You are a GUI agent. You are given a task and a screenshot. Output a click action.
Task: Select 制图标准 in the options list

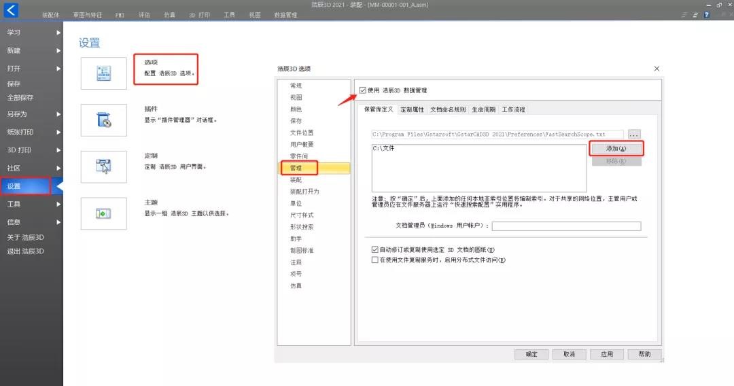pyautogui.click(x=302, y=250)
